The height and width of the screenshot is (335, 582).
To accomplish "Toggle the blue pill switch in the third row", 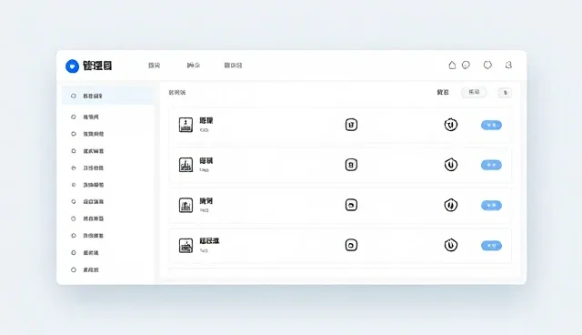I will click(x=491, y=206).
